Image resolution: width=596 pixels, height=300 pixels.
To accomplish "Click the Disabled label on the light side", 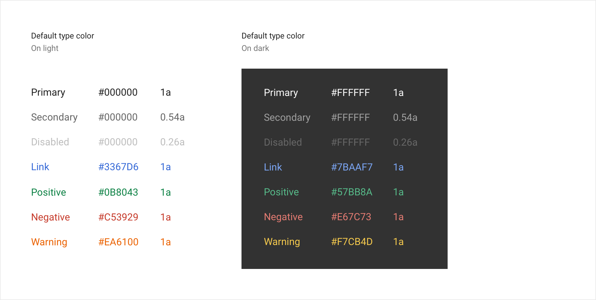I will click(x=50, y=142).
